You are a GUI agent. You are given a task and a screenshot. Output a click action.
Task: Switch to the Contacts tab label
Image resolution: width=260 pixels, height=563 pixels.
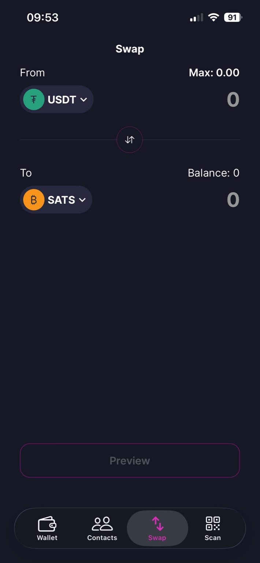102,538
